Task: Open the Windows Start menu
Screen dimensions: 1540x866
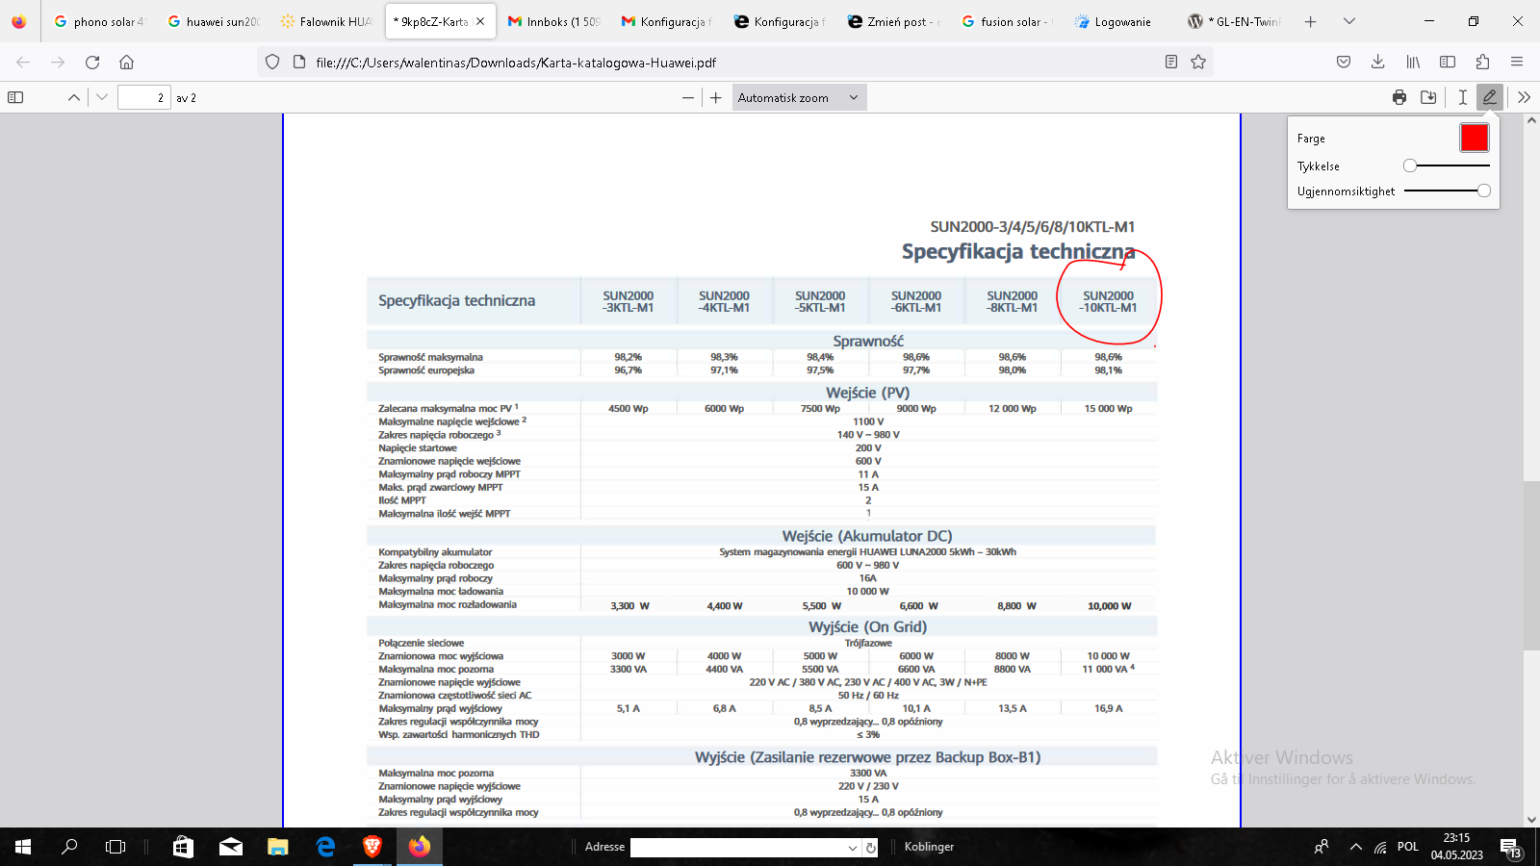Action: (x=23, y=847)
